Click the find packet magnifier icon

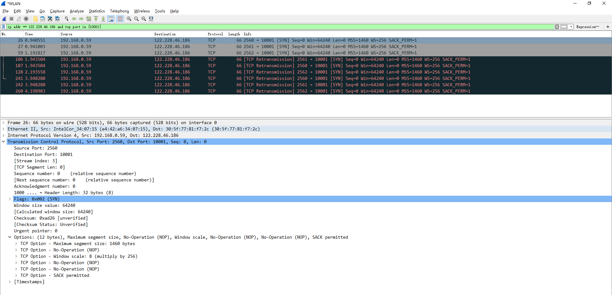[x=66, y=19]
